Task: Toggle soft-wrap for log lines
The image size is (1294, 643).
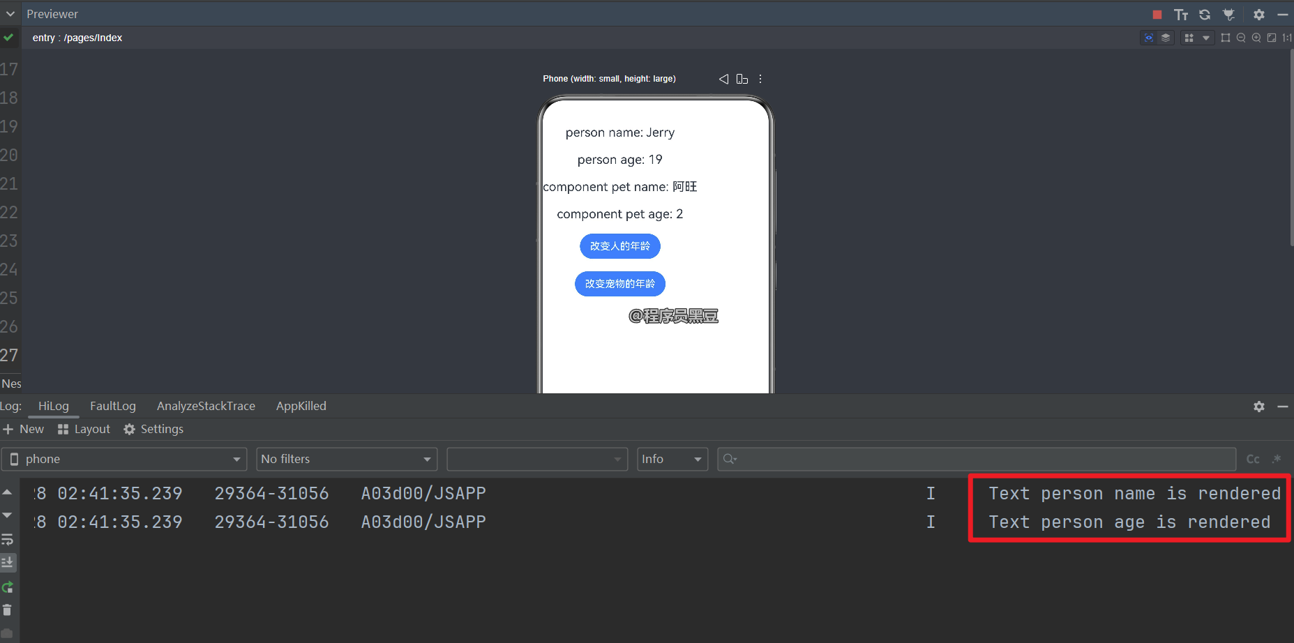Action: coord(8,539)
